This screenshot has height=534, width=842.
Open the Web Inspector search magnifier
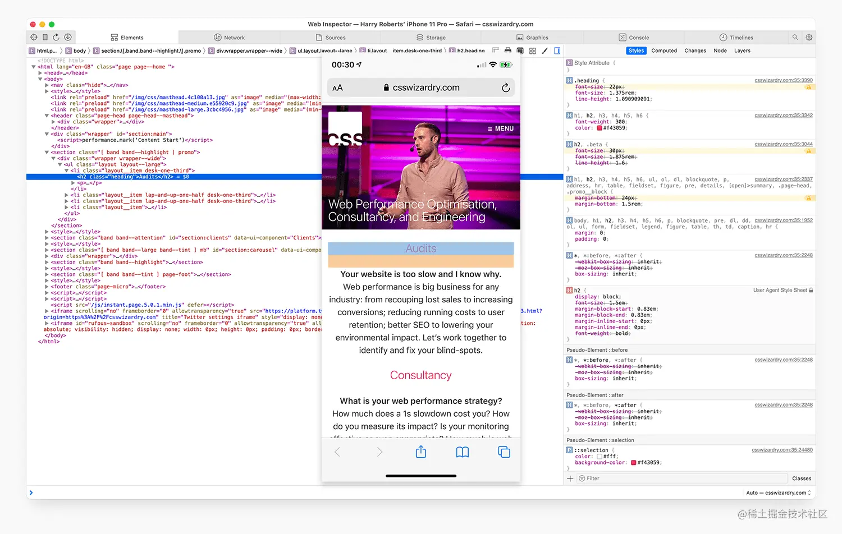[795, 37]
